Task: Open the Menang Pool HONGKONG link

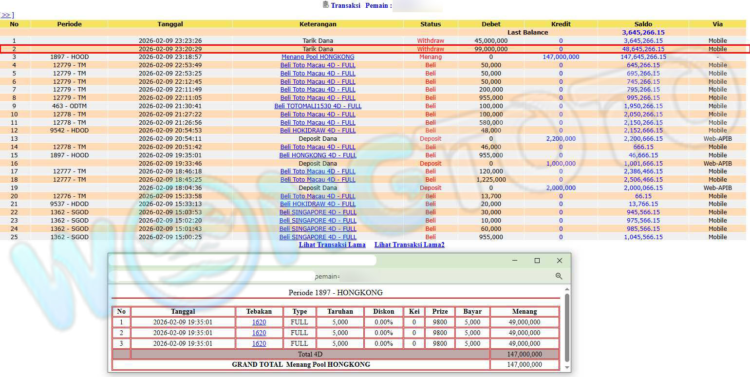Action: tap(318, 57)
